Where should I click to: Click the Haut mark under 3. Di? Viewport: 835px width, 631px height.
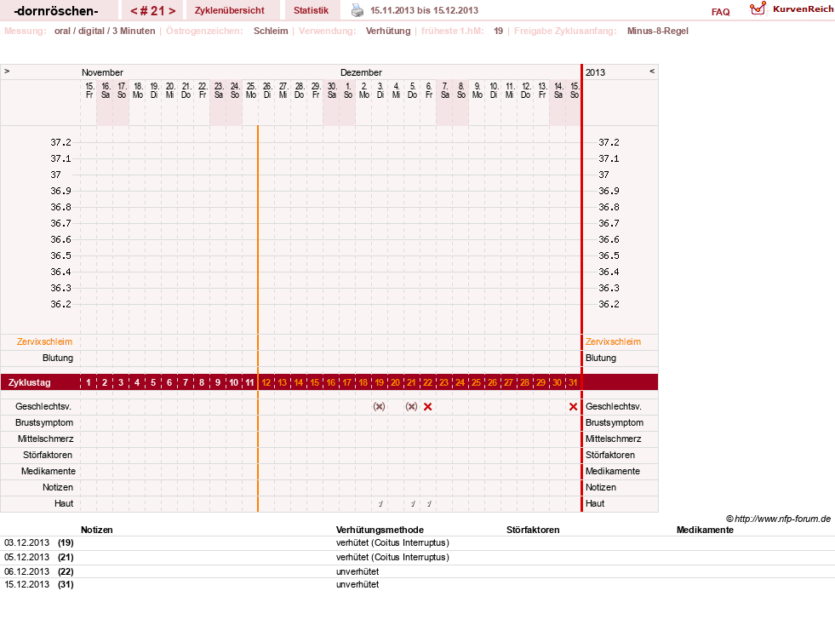[380, 503]
